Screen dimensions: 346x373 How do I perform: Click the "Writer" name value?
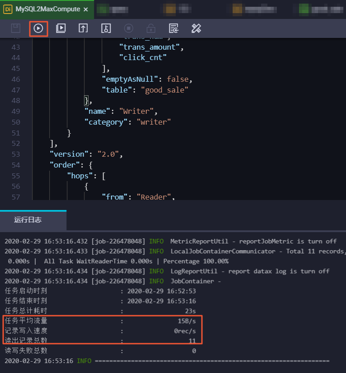136,112
